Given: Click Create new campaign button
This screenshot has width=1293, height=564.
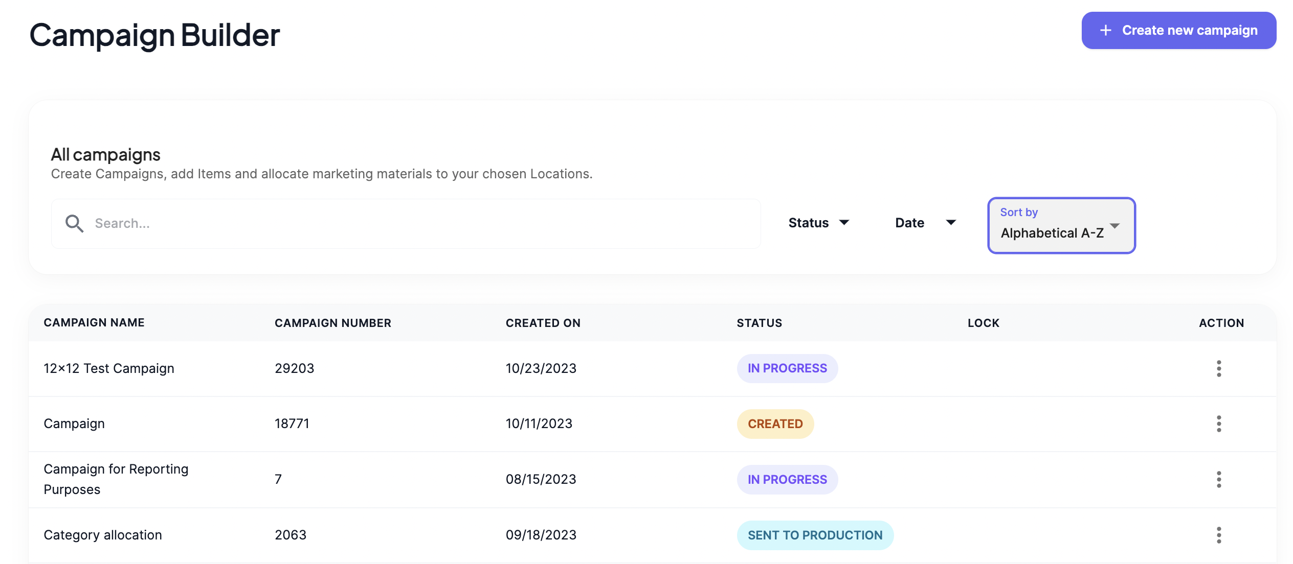Looking at the screenshot, I should tap(1178, 31).
